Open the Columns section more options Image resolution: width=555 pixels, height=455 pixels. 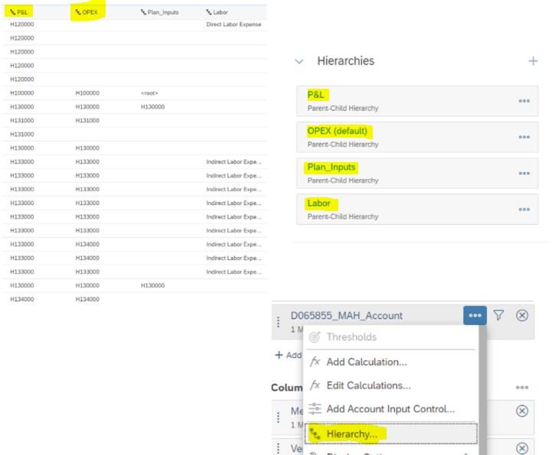(522, 388)
